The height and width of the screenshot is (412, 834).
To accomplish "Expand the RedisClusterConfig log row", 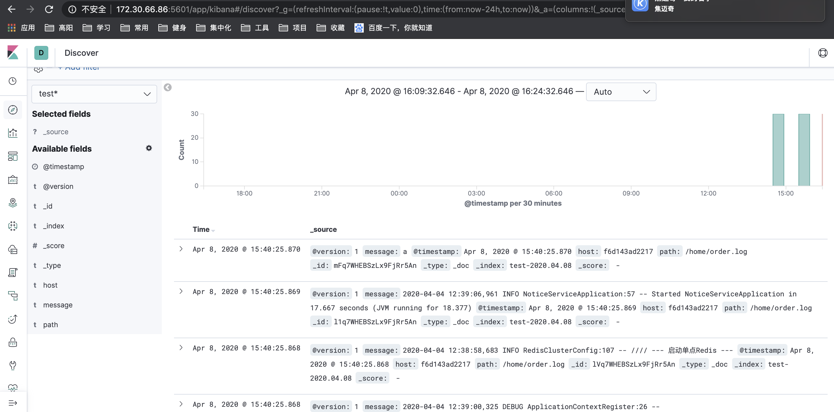I will coord(181,348).
